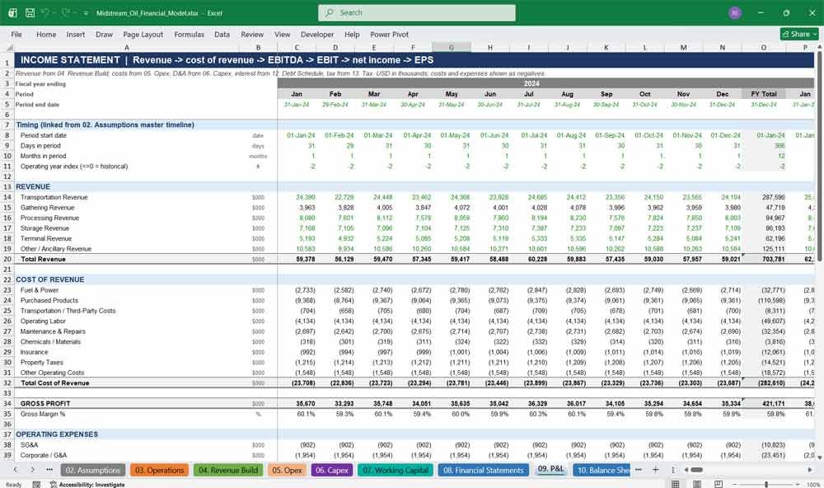824x488 pixels.
Task: Open the Data ribbon tab
Action: coord(222,34)
